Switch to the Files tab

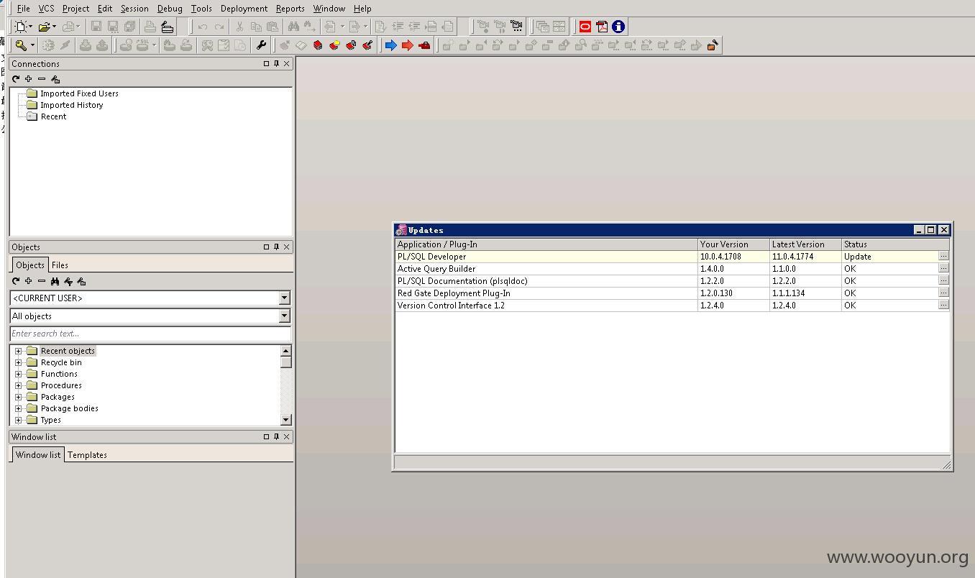pos(60,265)
